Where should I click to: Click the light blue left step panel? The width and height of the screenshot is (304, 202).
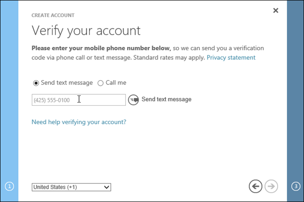pyautogui.click(x=9, y=95)
